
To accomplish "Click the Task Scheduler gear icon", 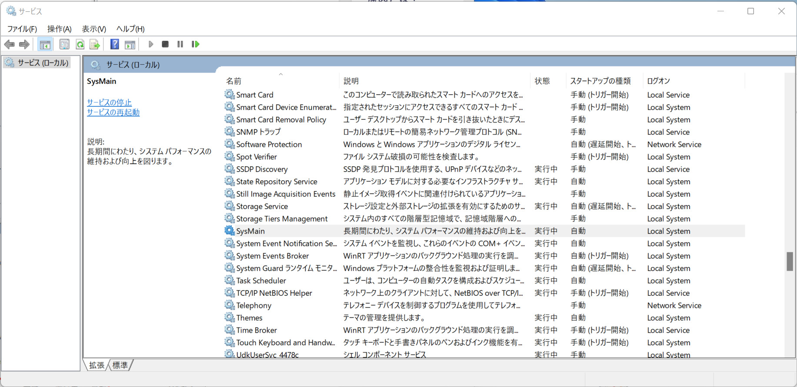I will click(230, 280).
